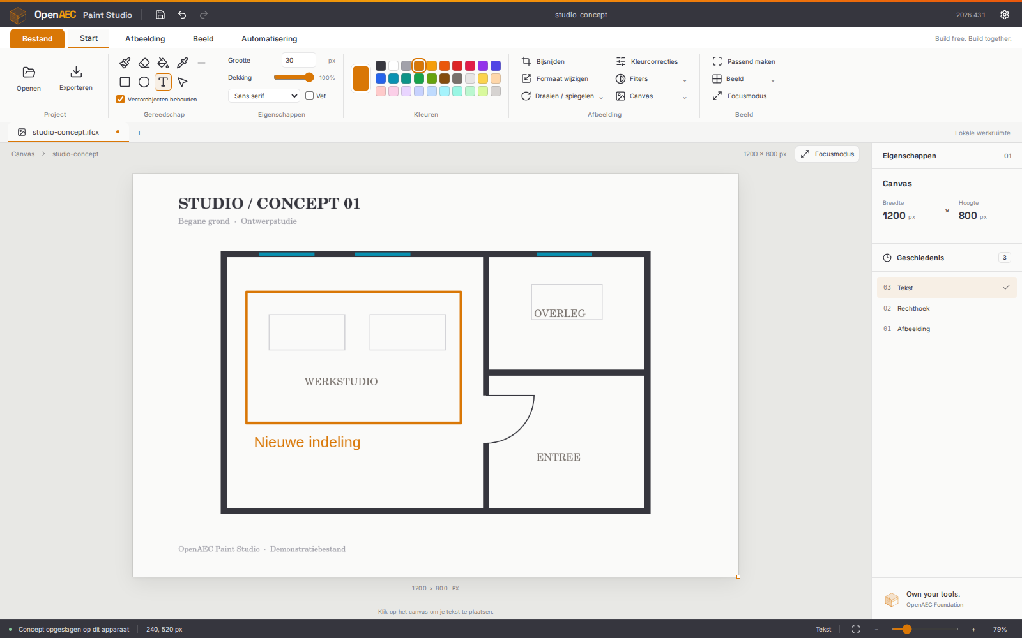
Task: Select the Paint bucket fill tool
Action: [164, 63]
